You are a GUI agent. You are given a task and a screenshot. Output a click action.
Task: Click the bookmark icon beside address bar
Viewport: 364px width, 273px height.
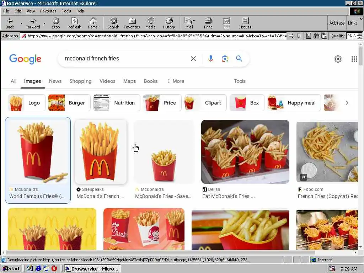[x=299, y=36]
